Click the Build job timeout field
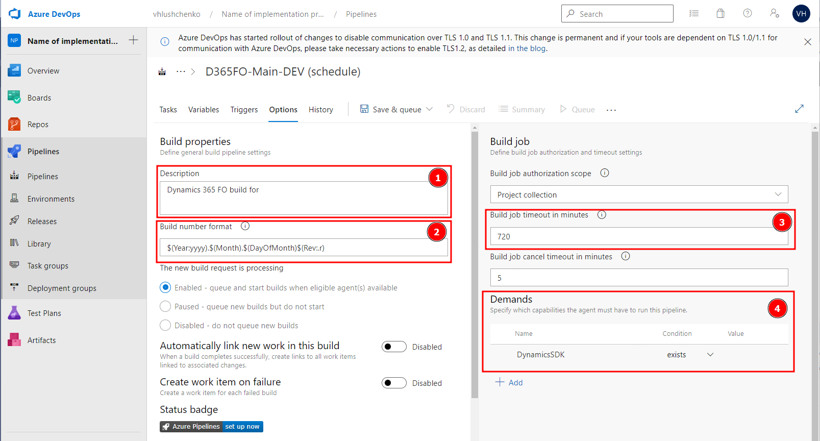This screenshot has height=441, width=820. (x=638, y=236)
